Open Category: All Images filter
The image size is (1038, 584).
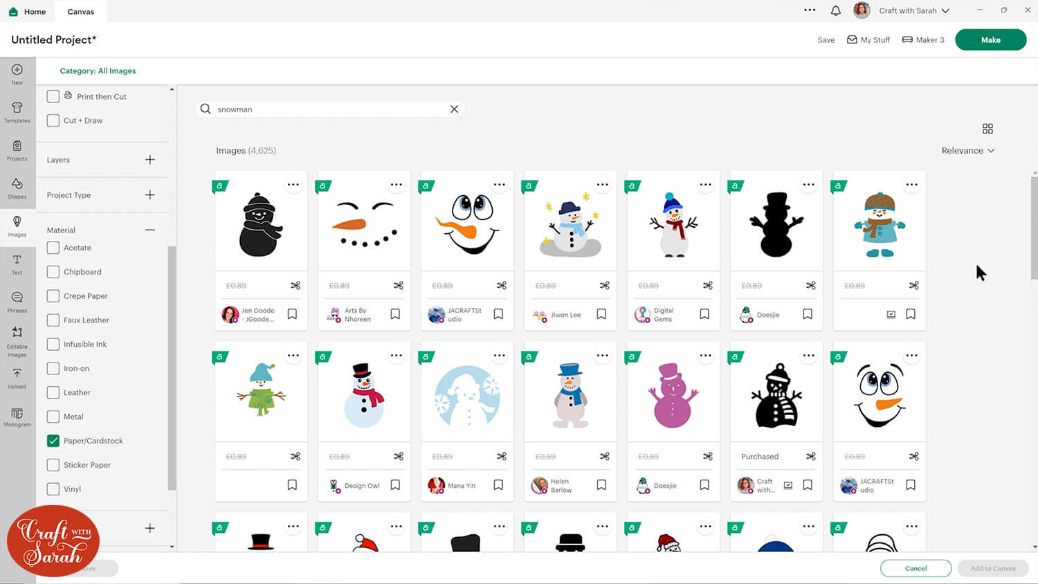[98, 71]
